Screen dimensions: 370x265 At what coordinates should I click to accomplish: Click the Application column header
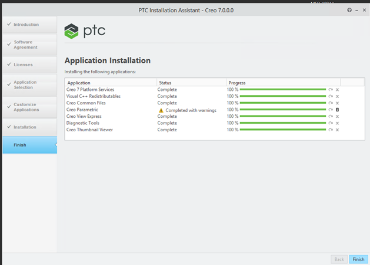[111, 83]
